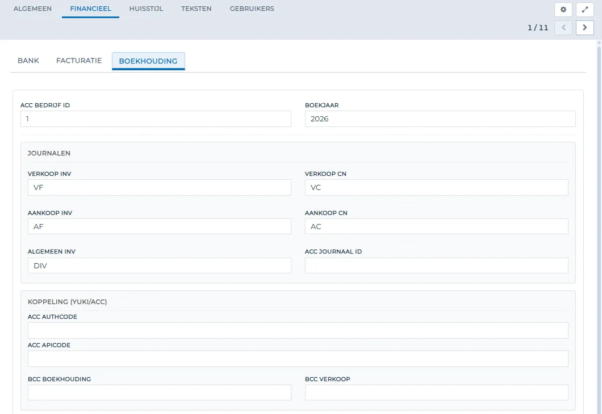Edit the Algemeen INV field
602x414 pixels.
click(x=160, y=265)
